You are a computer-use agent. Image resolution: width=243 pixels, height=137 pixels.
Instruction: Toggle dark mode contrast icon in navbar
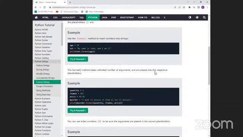[190, 18]
